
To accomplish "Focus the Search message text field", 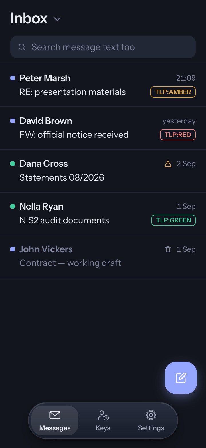I will click(103, 47).
